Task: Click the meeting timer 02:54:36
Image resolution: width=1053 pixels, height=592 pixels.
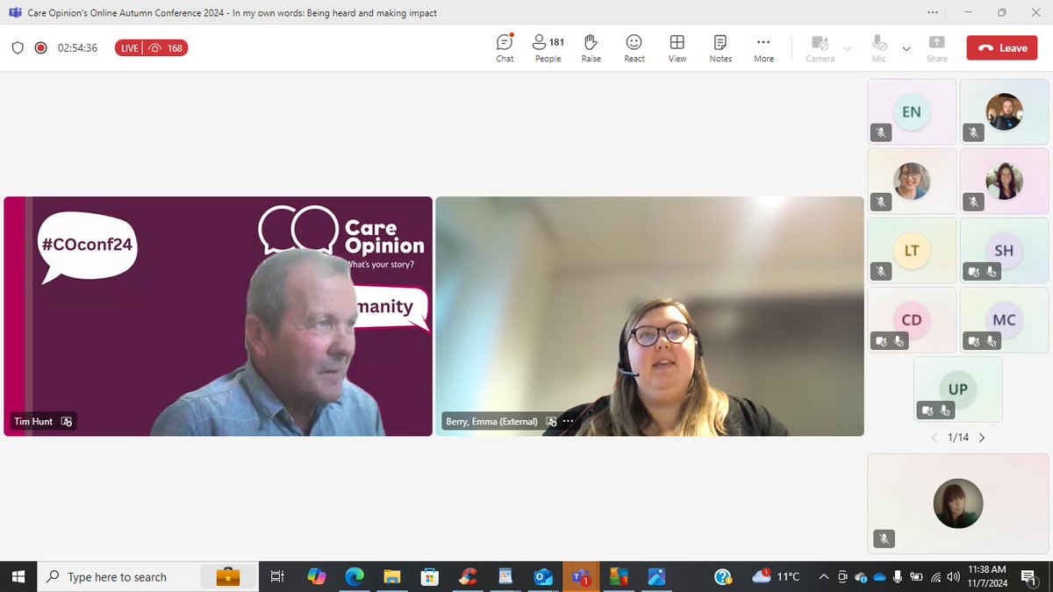Action: [77, 48]
